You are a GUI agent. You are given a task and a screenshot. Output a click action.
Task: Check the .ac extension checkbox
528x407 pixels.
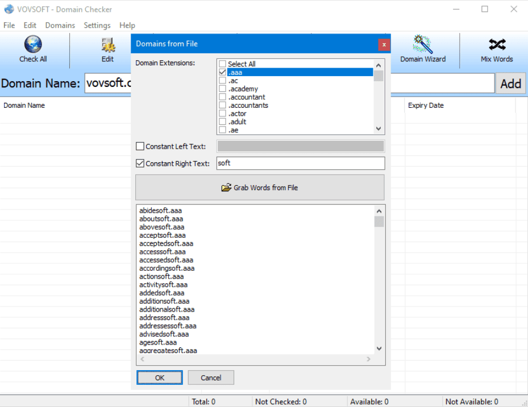click(222, 81)
